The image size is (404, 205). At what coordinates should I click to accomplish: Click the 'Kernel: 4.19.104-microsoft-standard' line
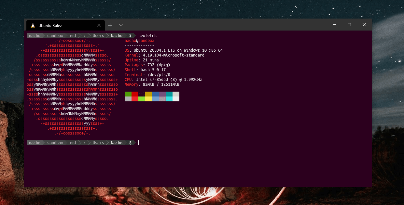164,55
